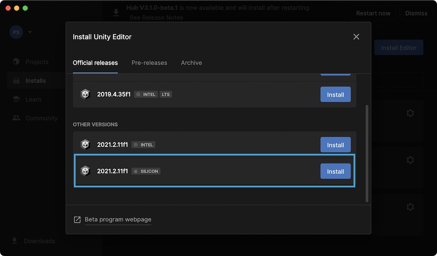The height and width of the screenshot is (256, 437).
Task: Expand the account dropdown arrow
Action: click(30, 32)
